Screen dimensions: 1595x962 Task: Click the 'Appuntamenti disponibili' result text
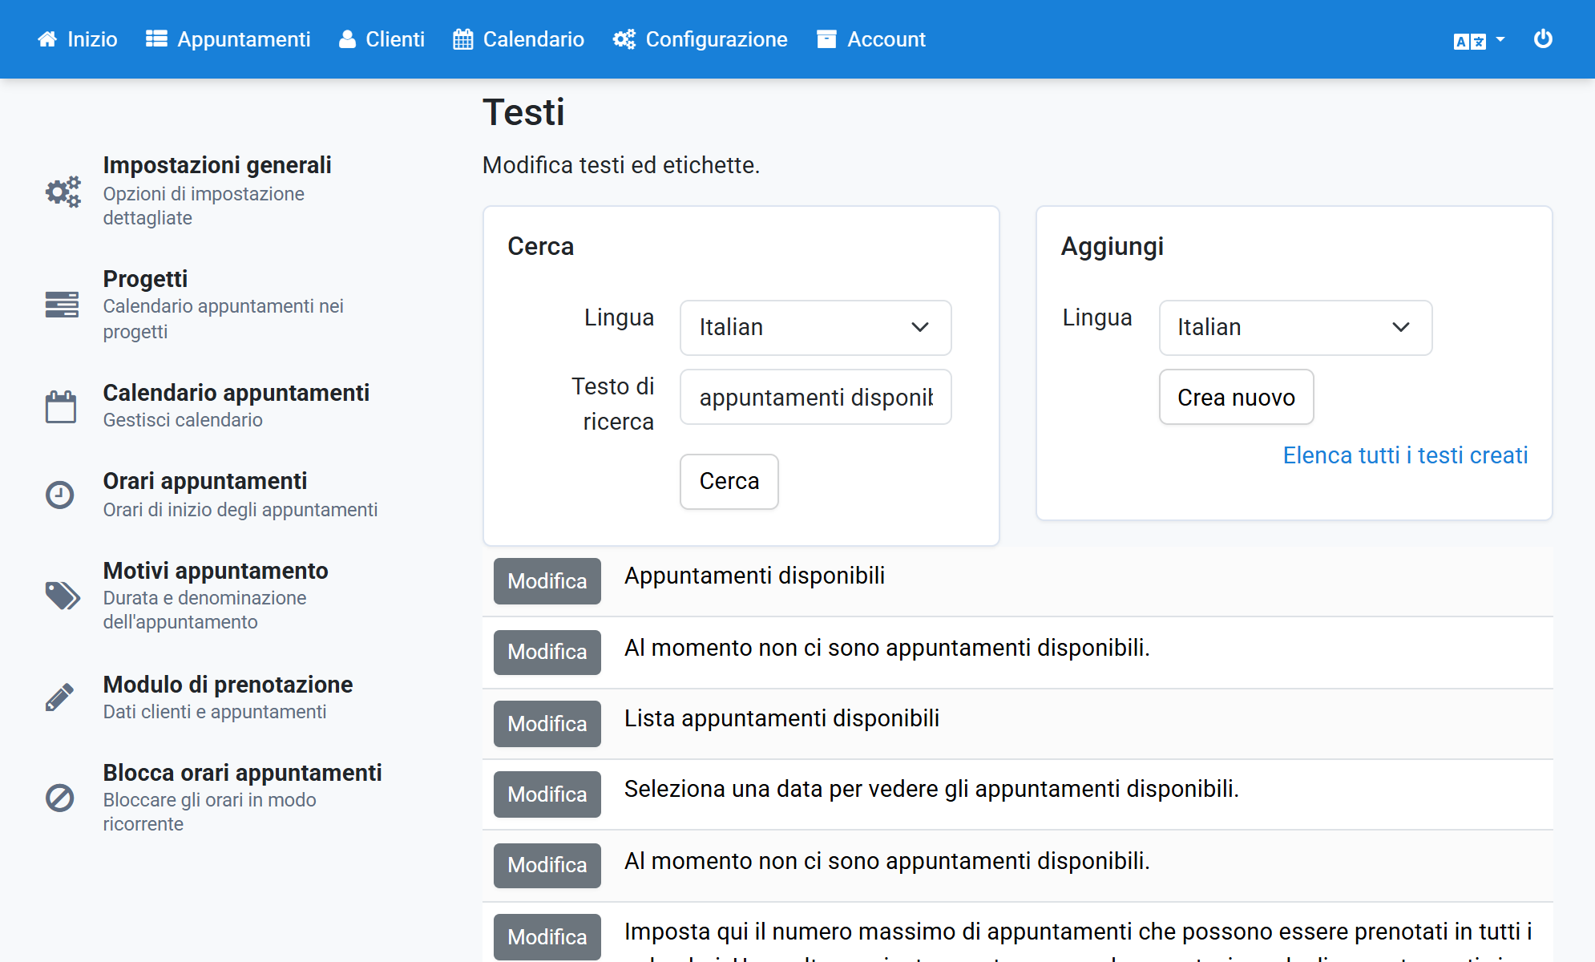pyautogui.click(x=754, y=576)
